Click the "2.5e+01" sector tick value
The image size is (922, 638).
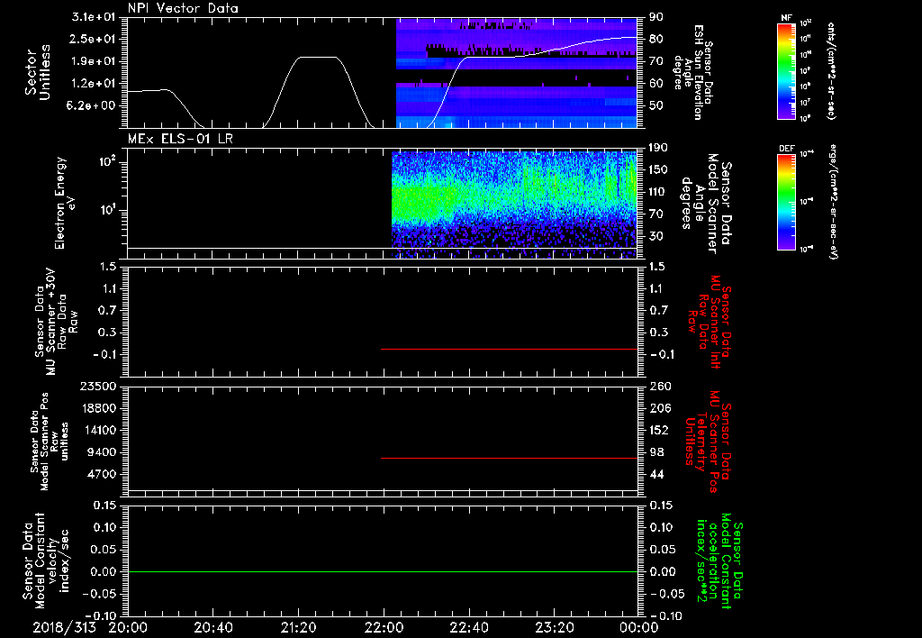[x=94, y=39]
